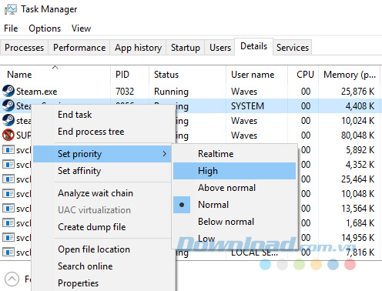
Task: Click svchost icon in the 10,048 K row
Action: click(8, 193)
